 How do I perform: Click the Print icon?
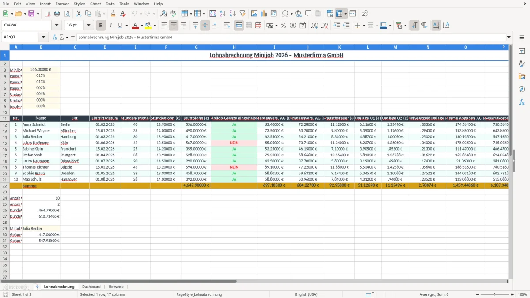(57, 14)
